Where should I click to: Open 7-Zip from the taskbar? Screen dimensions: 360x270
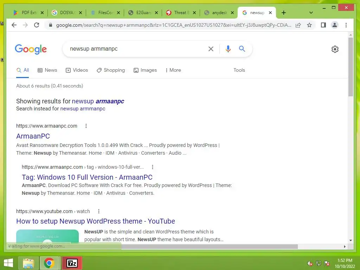(72, 263)
